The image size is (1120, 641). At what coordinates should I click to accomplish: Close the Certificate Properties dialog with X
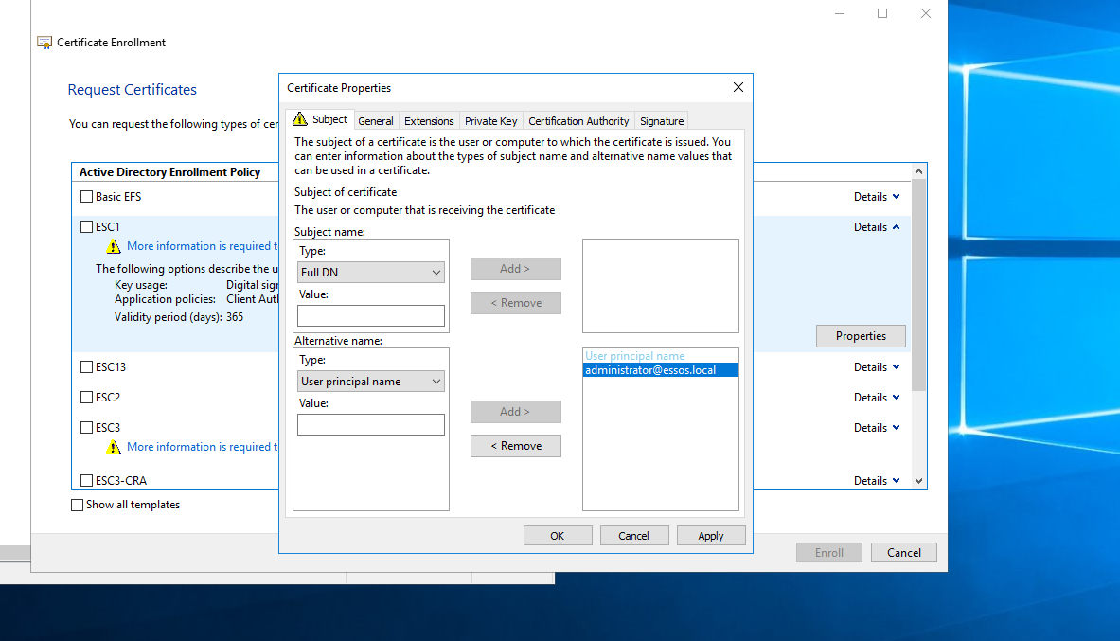738,87
